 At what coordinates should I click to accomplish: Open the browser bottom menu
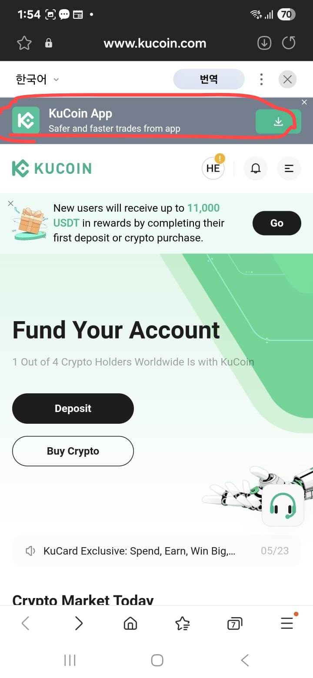287,624
